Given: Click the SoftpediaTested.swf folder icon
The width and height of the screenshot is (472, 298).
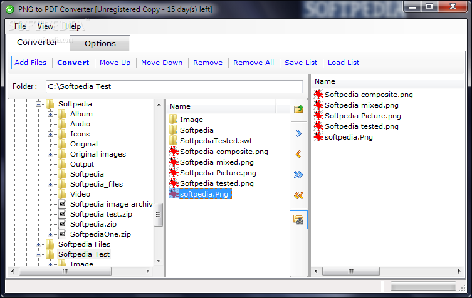Looking at the screenshot, I should pos(174,140).
